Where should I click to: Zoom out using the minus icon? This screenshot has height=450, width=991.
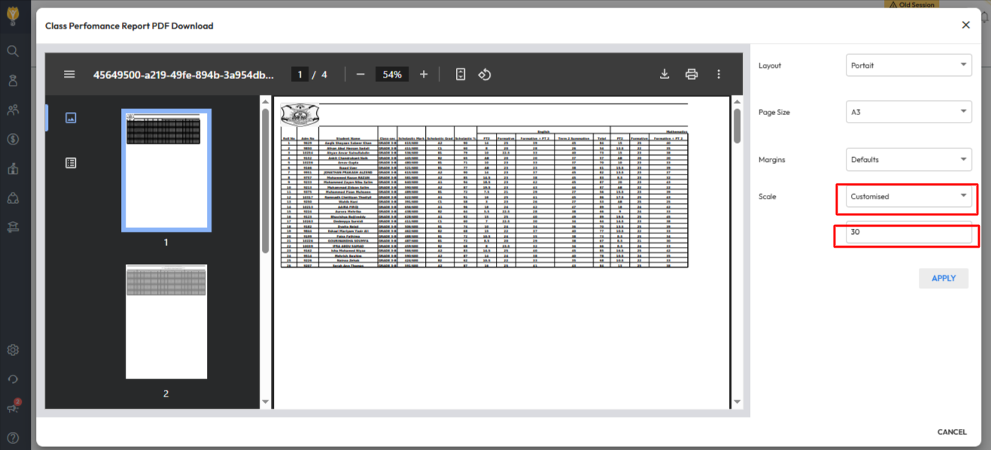tap(360, 74)
